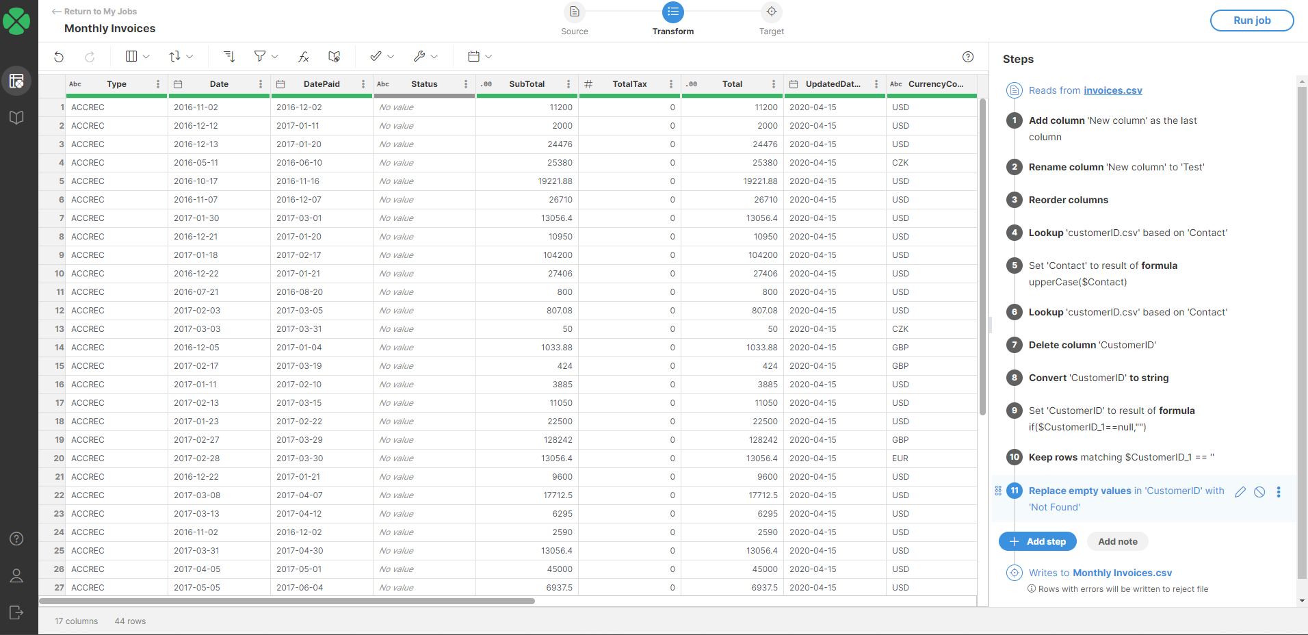Open the TotalTax column kebab menu
Image resolution: width=1308 pixels, height=635 pixels.
coord(671,84)
